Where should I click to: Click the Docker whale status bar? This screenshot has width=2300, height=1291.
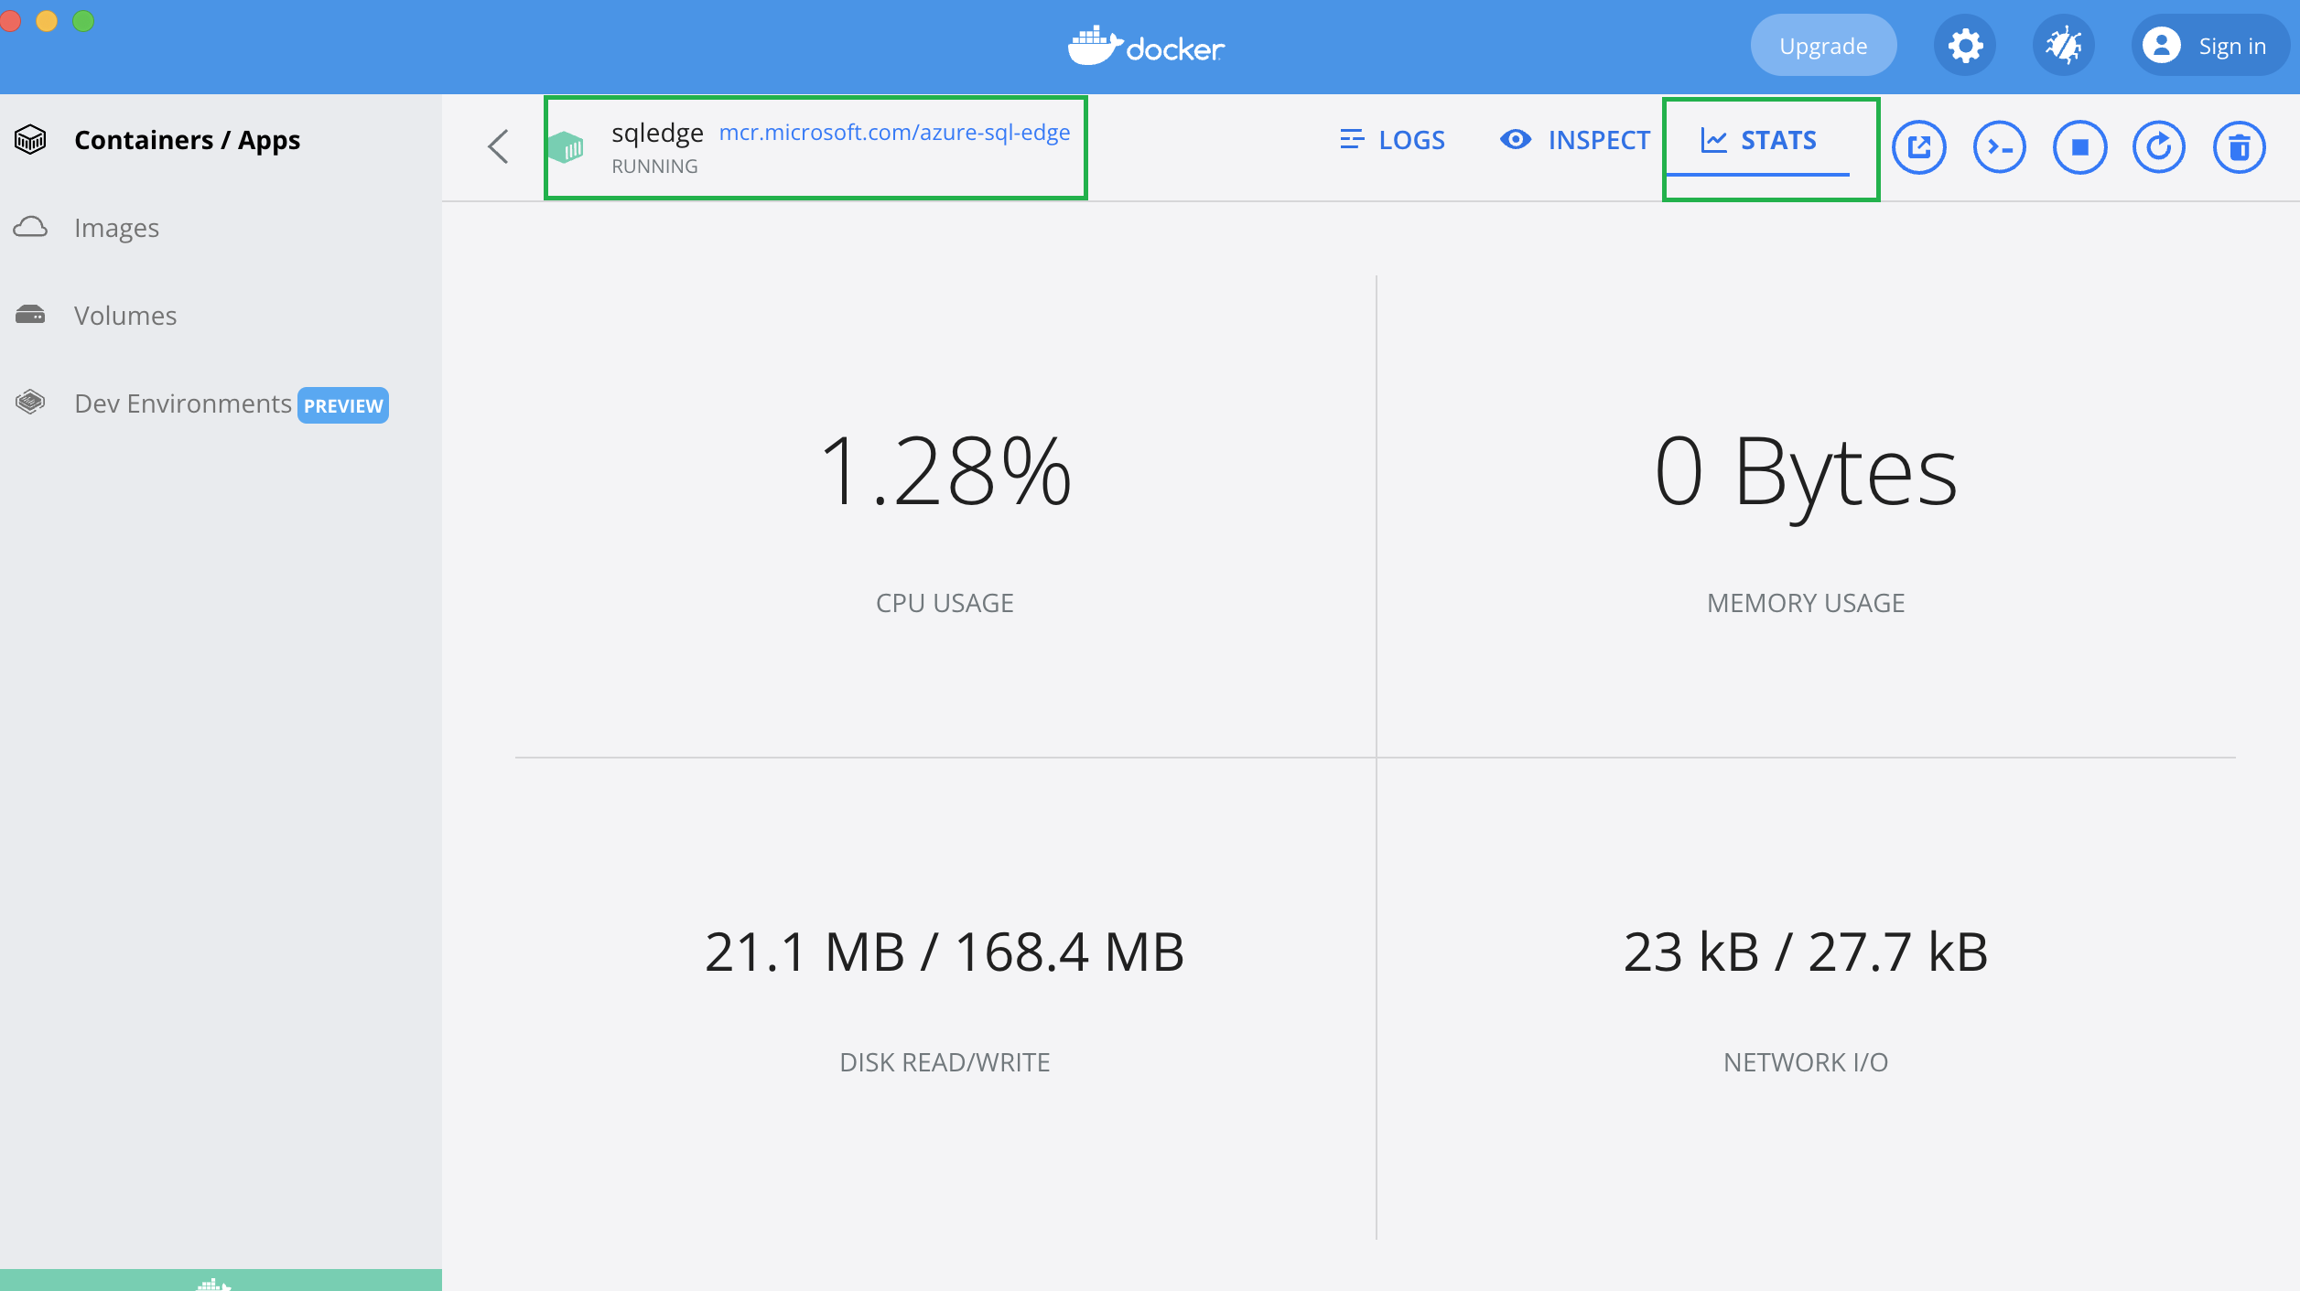click(x=215, y=1281)
